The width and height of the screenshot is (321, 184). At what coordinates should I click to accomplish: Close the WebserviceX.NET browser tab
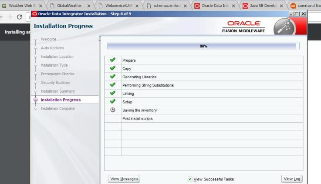click(x=137, y=6)
